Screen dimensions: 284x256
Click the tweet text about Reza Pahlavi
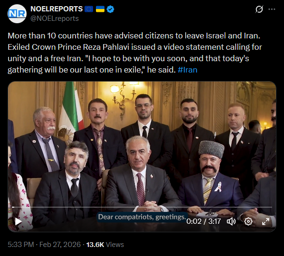(135, 53)
